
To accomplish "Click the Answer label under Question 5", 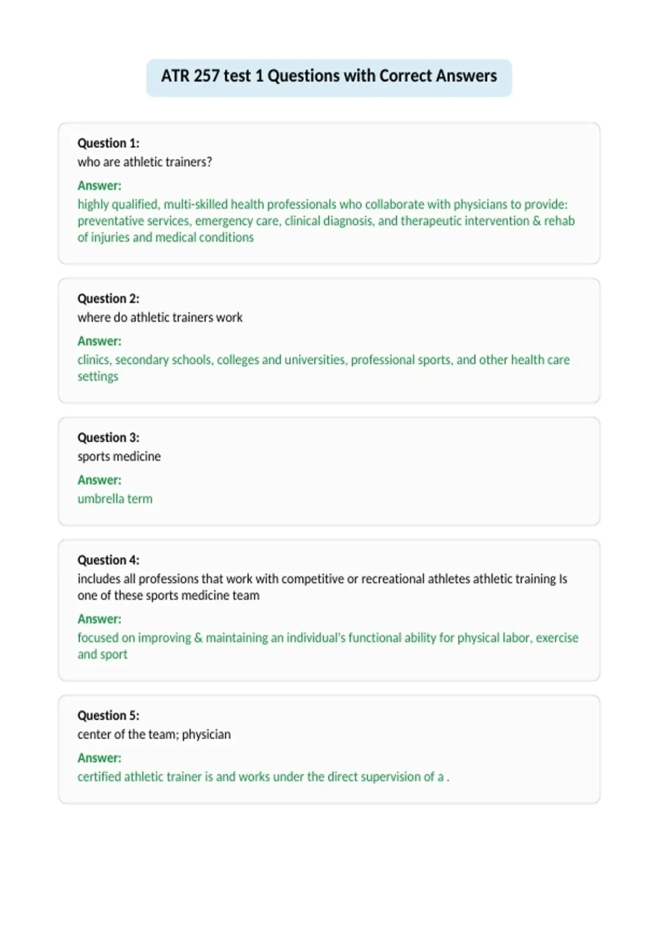I will (99, 758).
